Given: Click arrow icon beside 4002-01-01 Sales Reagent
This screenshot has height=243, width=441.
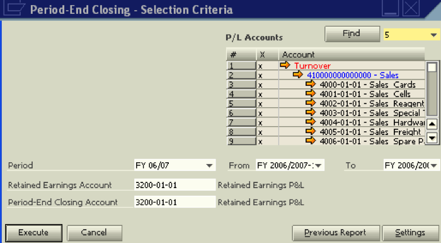Looking at the screenshot, I should [311, 103].
